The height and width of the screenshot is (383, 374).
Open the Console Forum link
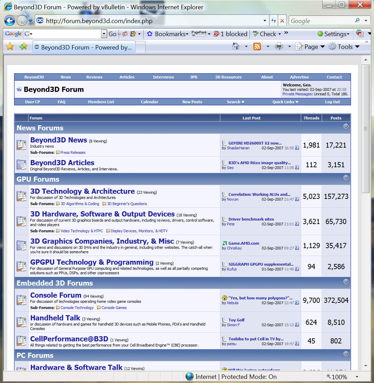click(x=56, y=295)
